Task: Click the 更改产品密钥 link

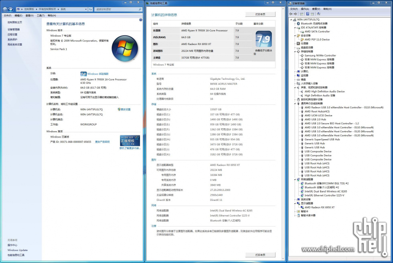Action: click(x=102, y=142)
